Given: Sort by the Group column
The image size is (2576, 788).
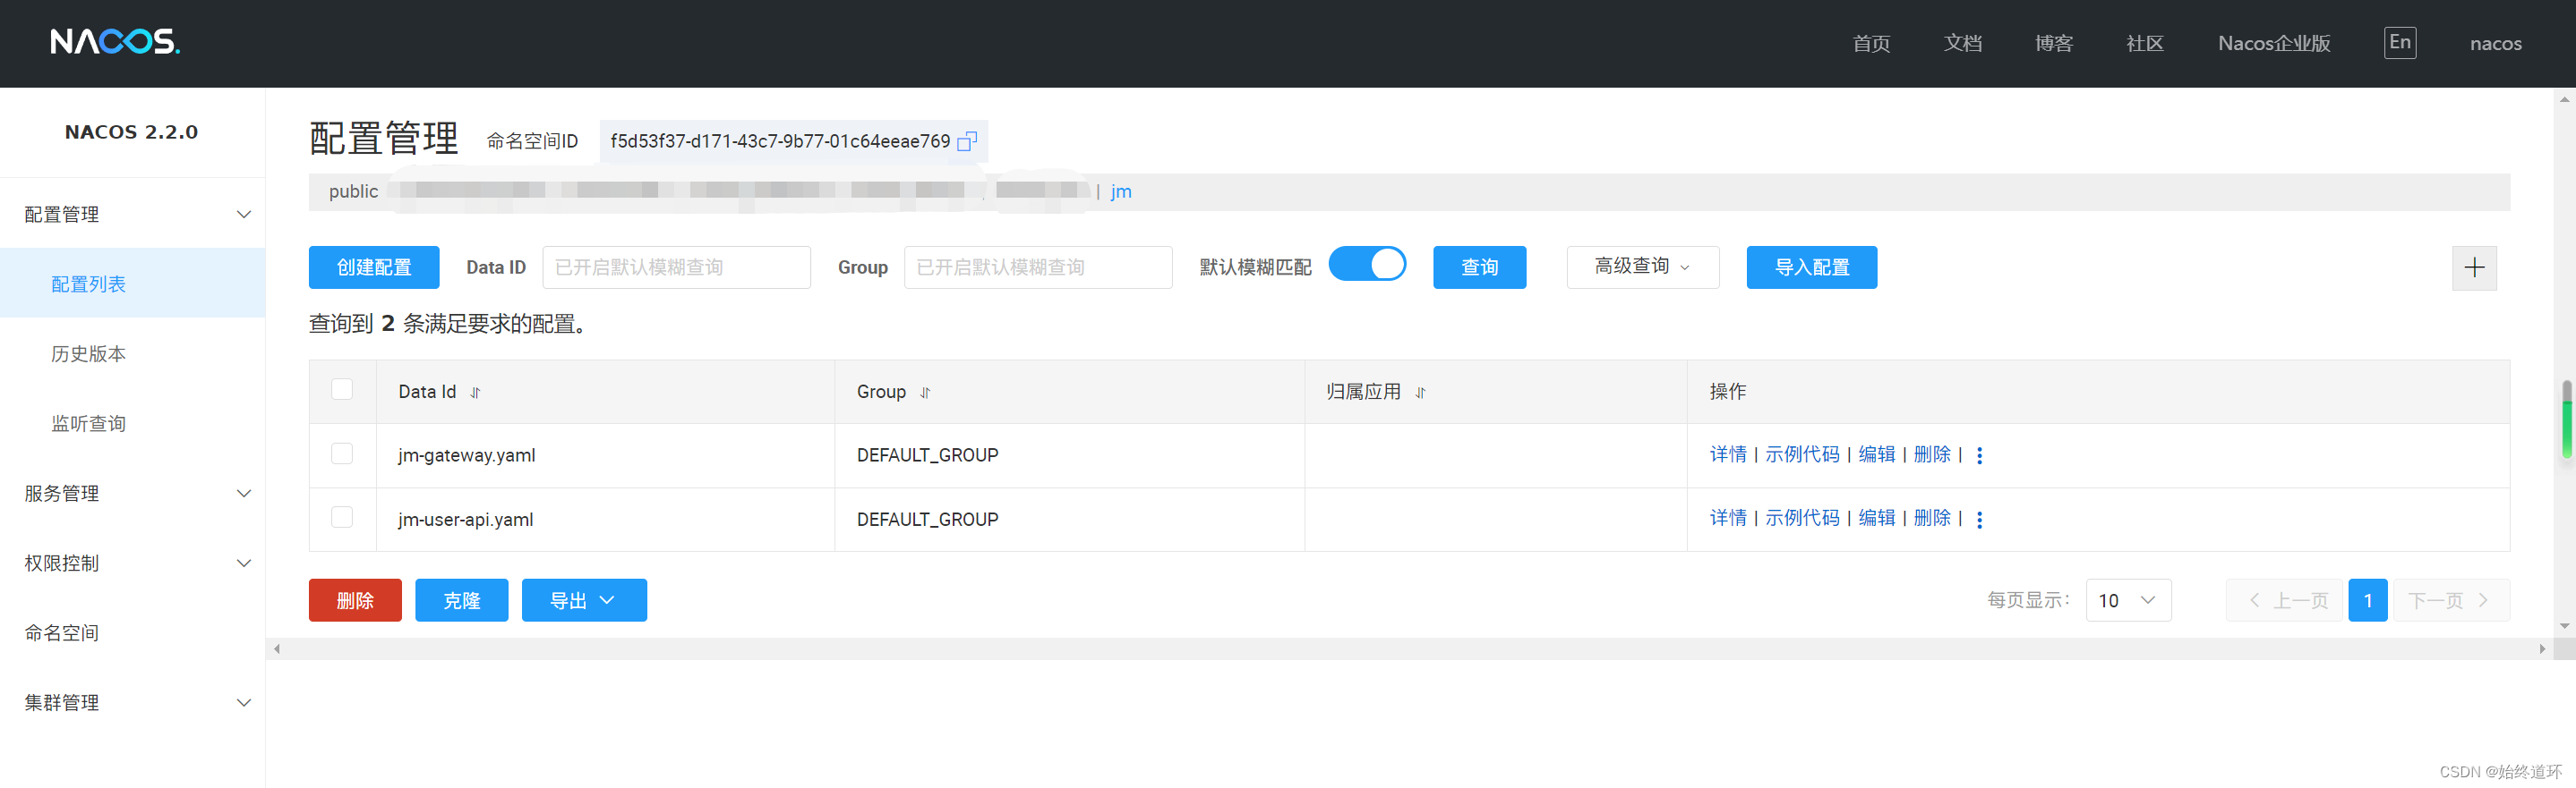Looking at the screenshot, I should click(x=926, y=393).
